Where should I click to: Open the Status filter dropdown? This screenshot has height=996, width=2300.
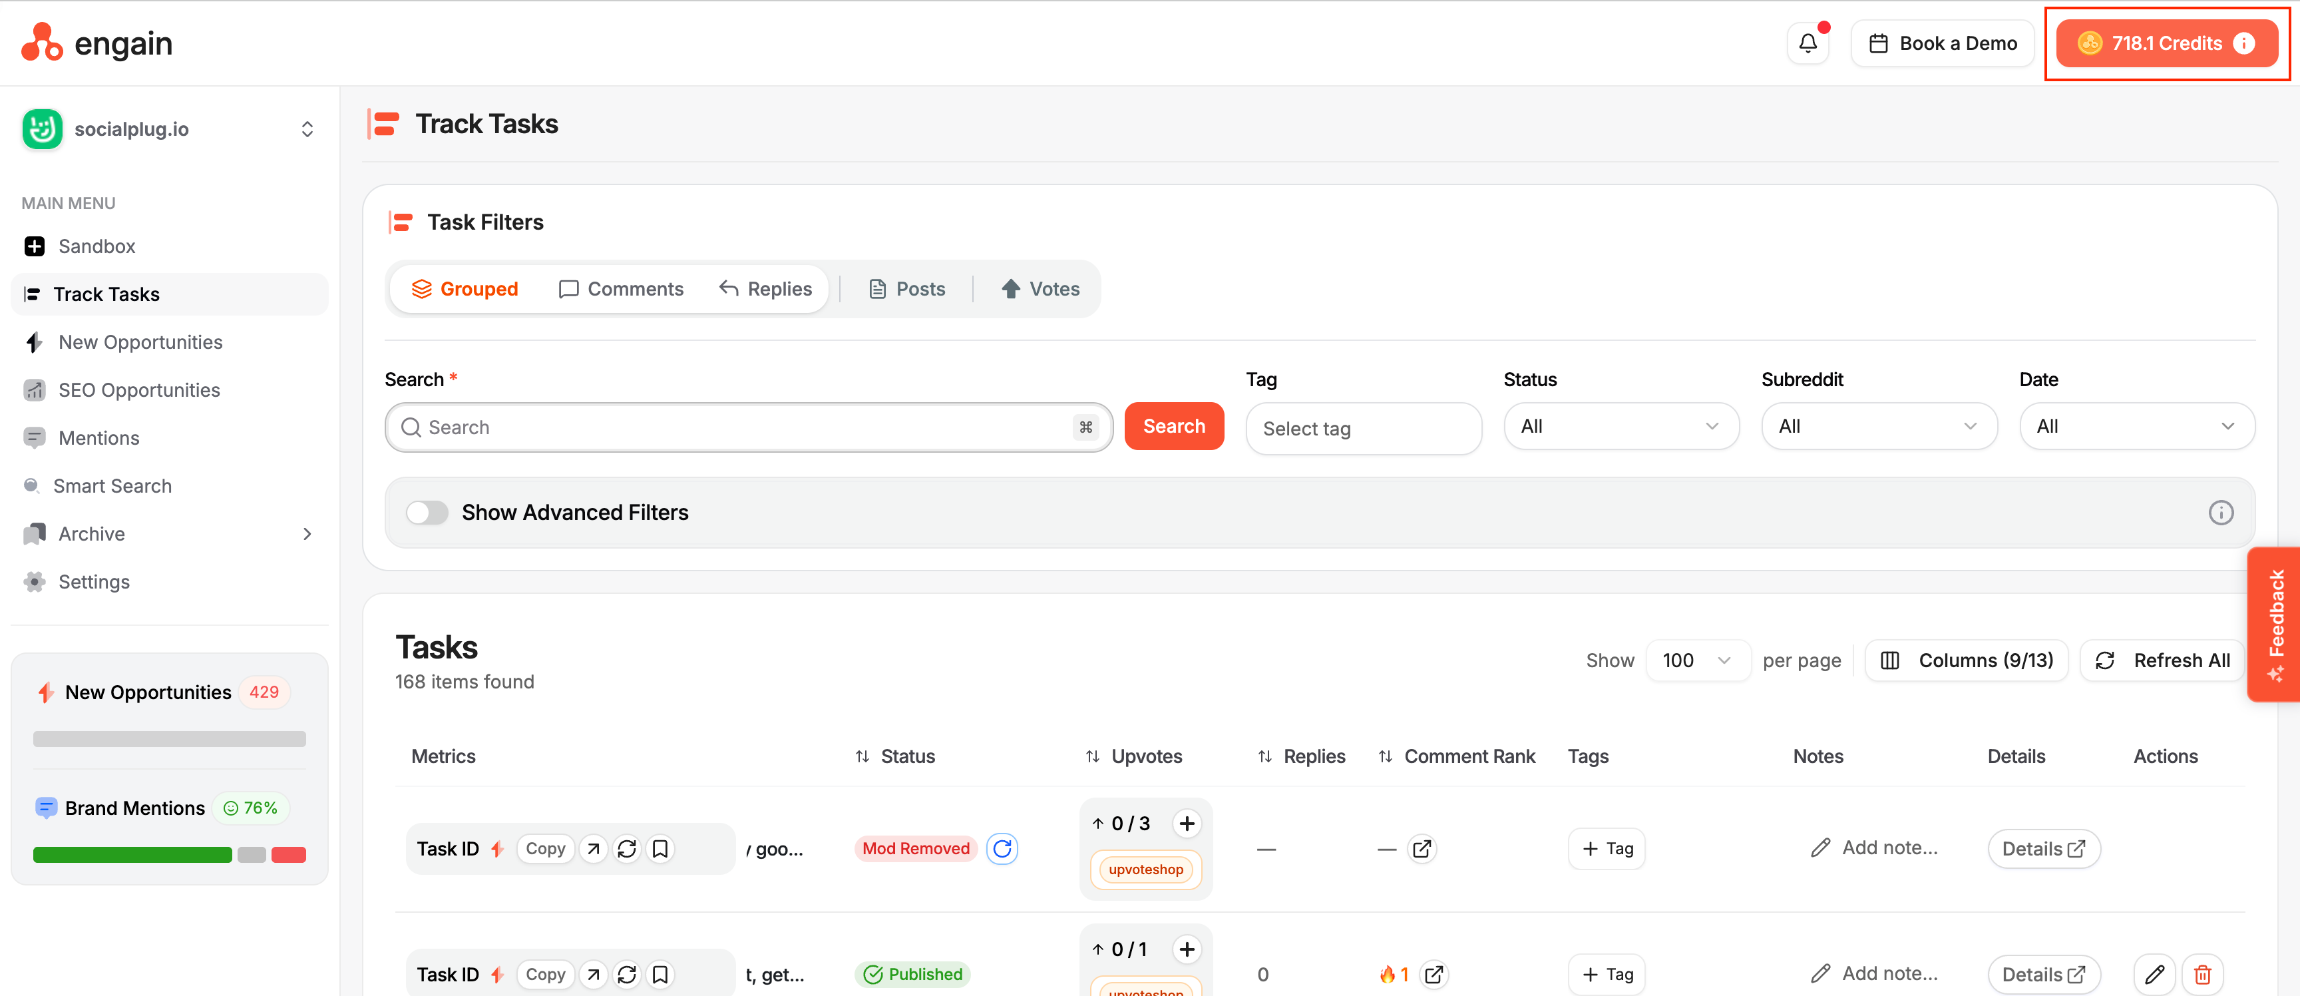point(1621,426)
